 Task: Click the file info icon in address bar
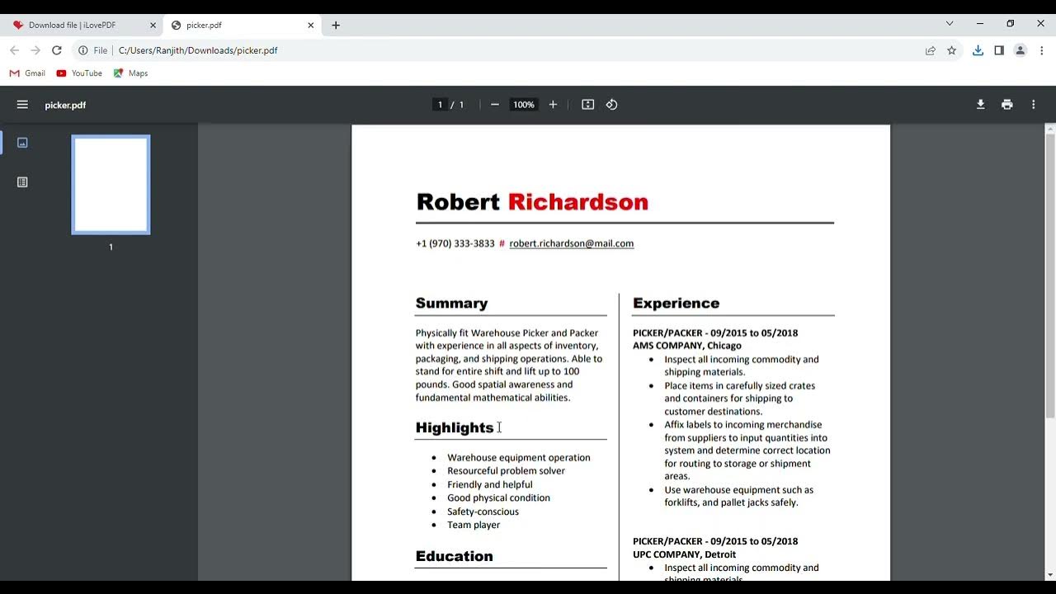(83, 50)
